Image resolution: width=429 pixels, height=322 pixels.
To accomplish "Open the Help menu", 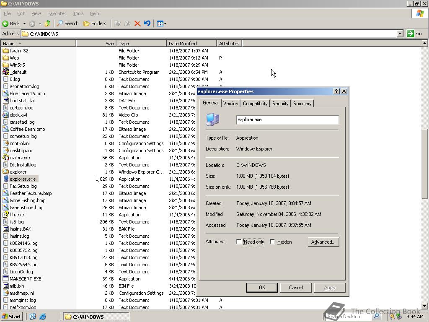I will [94, 13].
